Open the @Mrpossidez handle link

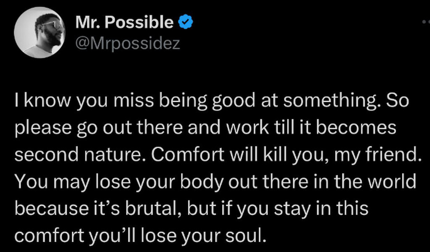[x=127, y=43]
